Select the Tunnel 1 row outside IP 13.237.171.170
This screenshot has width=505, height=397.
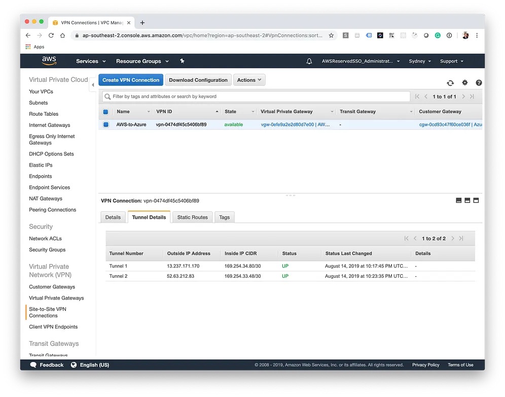(183, 266)
